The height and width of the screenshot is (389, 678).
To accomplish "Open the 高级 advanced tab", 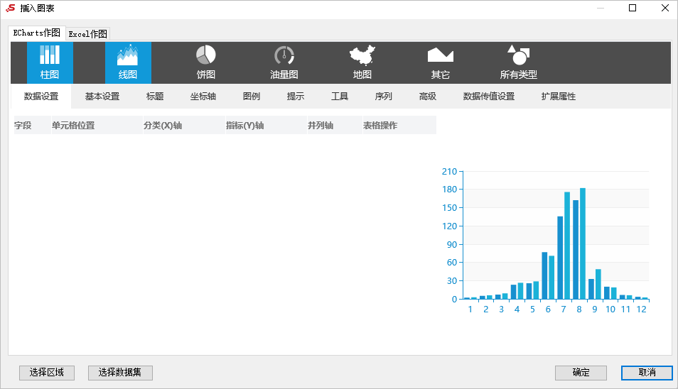I will click(428, 97).
